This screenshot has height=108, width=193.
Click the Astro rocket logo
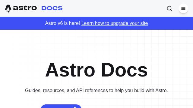[x=8, y=9]
